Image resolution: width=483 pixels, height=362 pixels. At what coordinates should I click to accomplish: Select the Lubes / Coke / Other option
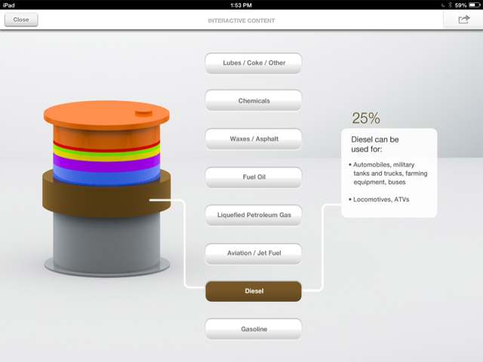254,63
